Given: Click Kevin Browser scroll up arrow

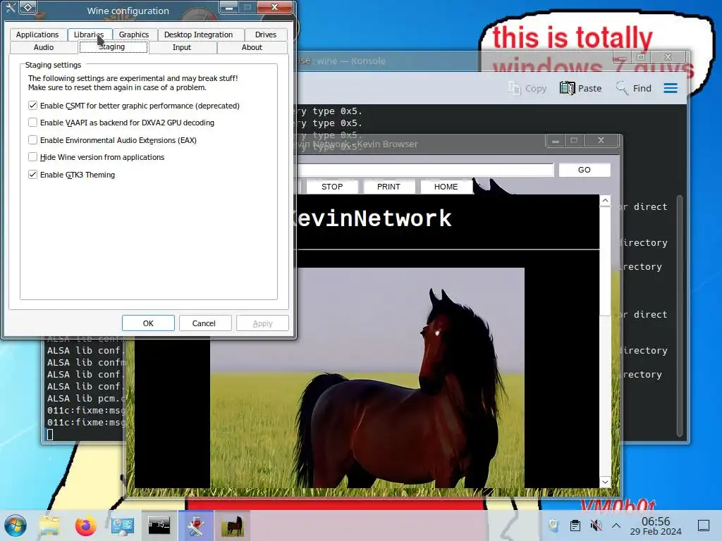Looking at the screenshot, I should pos(605,201).
